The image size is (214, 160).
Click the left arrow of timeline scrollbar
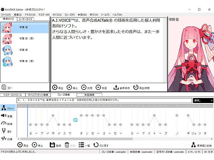[x=18, y=139]
